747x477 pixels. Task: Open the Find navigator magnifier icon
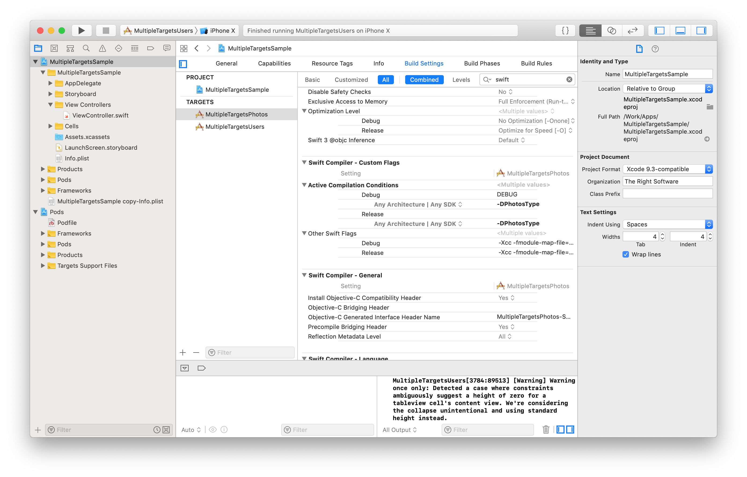coord(86,48)
